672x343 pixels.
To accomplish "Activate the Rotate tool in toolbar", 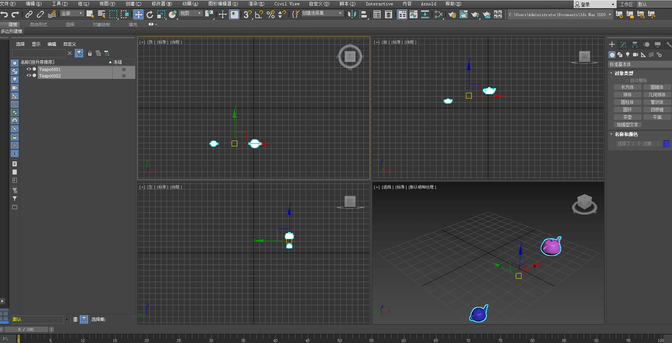I will (150, 15).
